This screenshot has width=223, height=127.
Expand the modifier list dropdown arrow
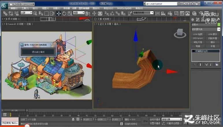219,29
